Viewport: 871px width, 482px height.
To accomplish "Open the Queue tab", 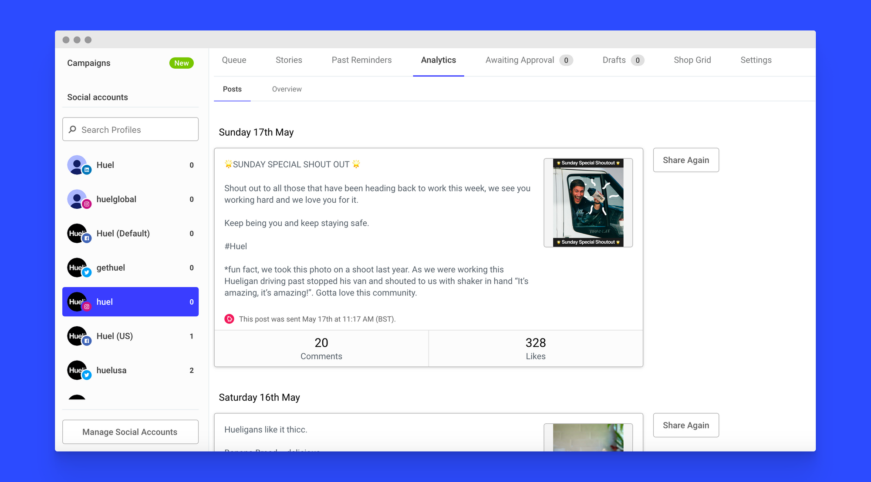I will click(x=234, y=60).
